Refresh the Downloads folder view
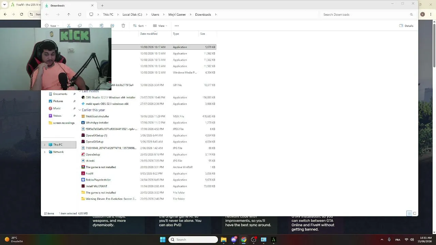Screen dimensions: 436x245 coord(80,15)
